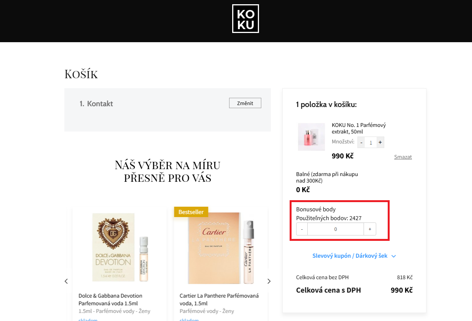Decrease product quantity with minus button
This screenshot has height=321, width=472.
coord(361,142)
